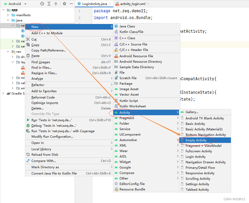The height and width of the screenshot is (203, 249).
Task: Open project view options gear icon
Action: pos(64,4)
